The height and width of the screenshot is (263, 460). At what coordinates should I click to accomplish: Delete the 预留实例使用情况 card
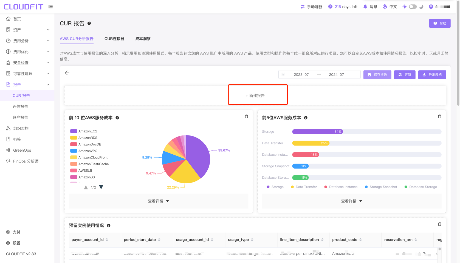(x=439, y=224)
